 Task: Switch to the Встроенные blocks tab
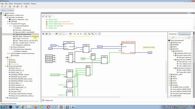173,34
